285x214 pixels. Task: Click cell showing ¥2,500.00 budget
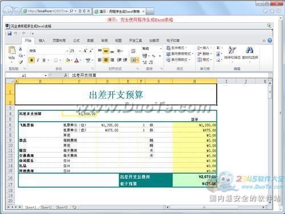coord(79,114)
